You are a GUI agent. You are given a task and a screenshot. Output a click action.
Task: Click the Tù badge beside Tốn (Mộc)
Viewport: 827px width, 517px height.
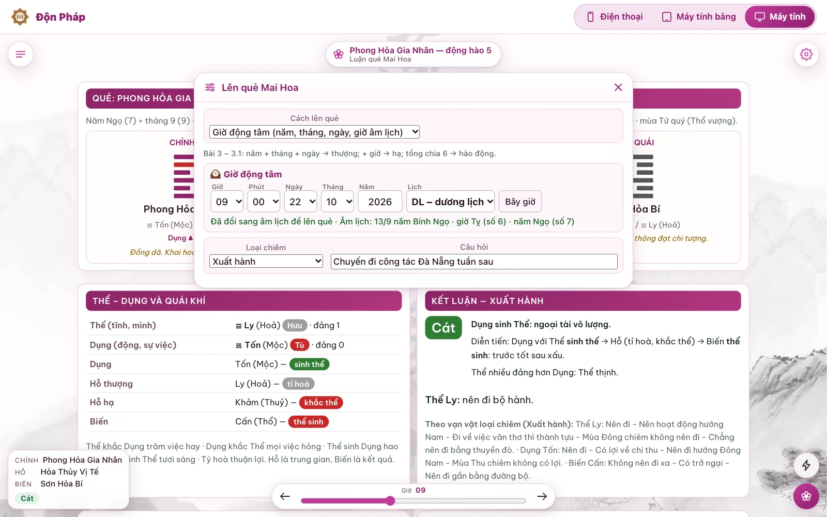[300, 345]
